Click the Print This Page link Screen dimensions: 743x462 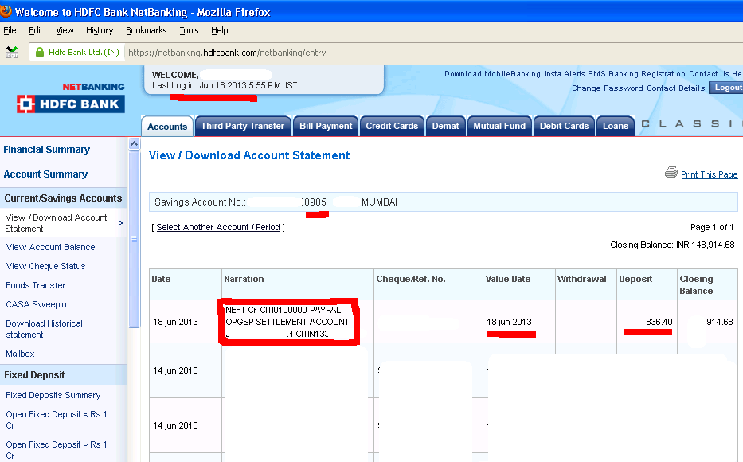709,174
